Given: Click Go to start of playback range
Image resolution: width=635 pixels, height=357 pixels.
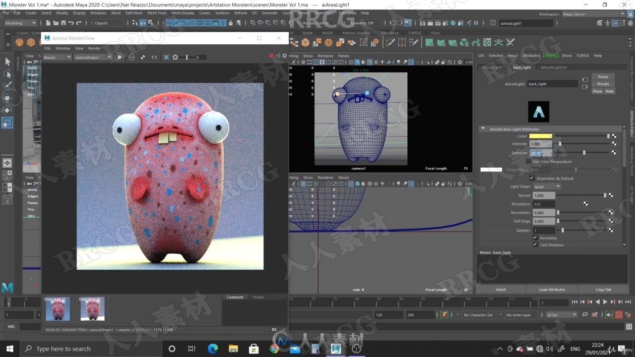Looking at the screenshot, I should tap(574, 302).
